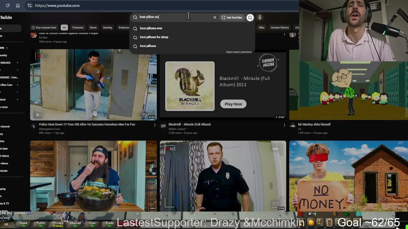
Task: Filter the feed by News
Action: pos(93,28)
